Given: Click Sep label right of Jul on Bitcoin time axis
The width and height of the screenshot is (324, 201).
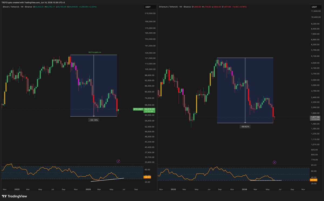Looking at the screenshot, I should 136,189.
